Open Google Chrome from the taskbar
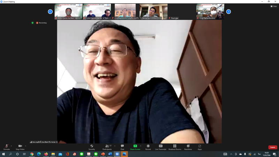 click(32, 154)
